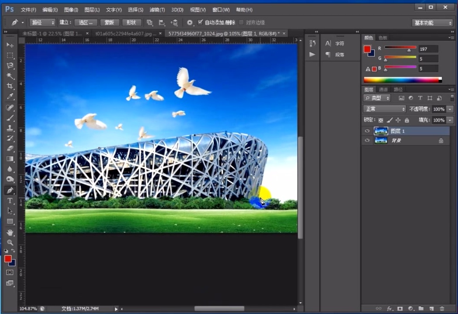Select the Rectangle shape tool
The height and width of the screenshot is (314, 458).
pos(10,221)
